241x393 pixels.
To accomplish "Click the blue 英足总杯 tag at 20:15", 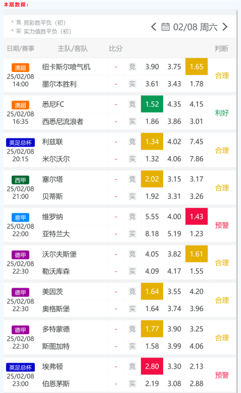I will 20,143.
